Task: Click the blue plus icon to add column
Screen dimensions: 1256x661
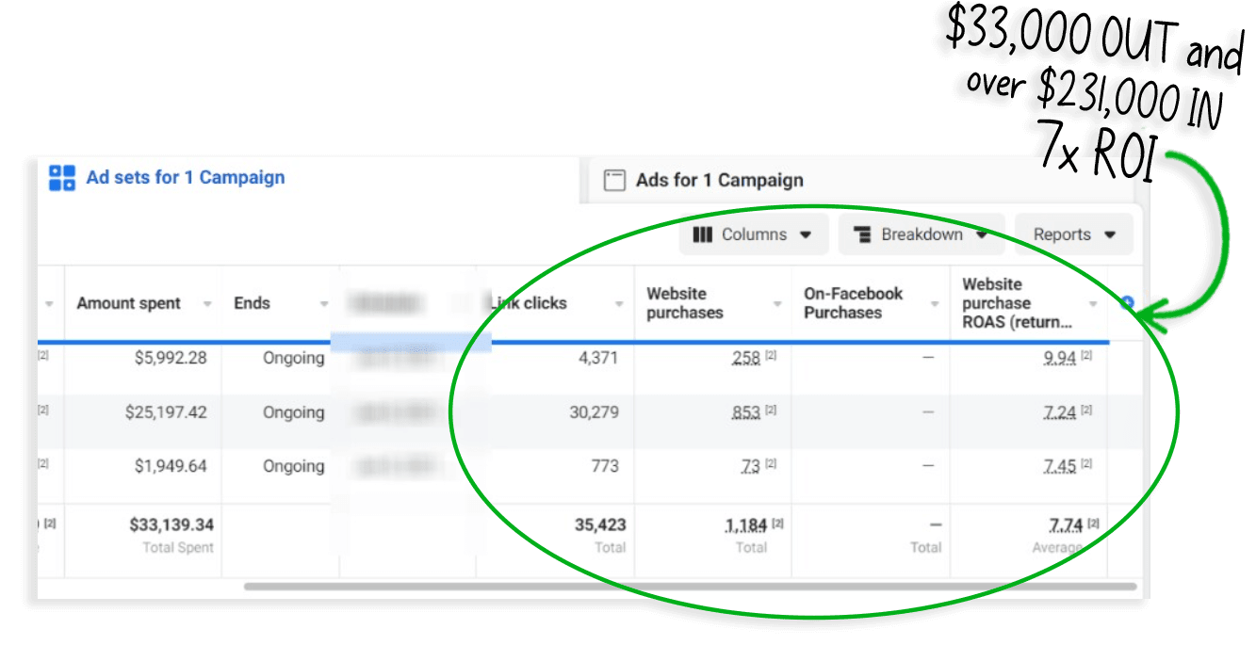Action: (1127, 303)
